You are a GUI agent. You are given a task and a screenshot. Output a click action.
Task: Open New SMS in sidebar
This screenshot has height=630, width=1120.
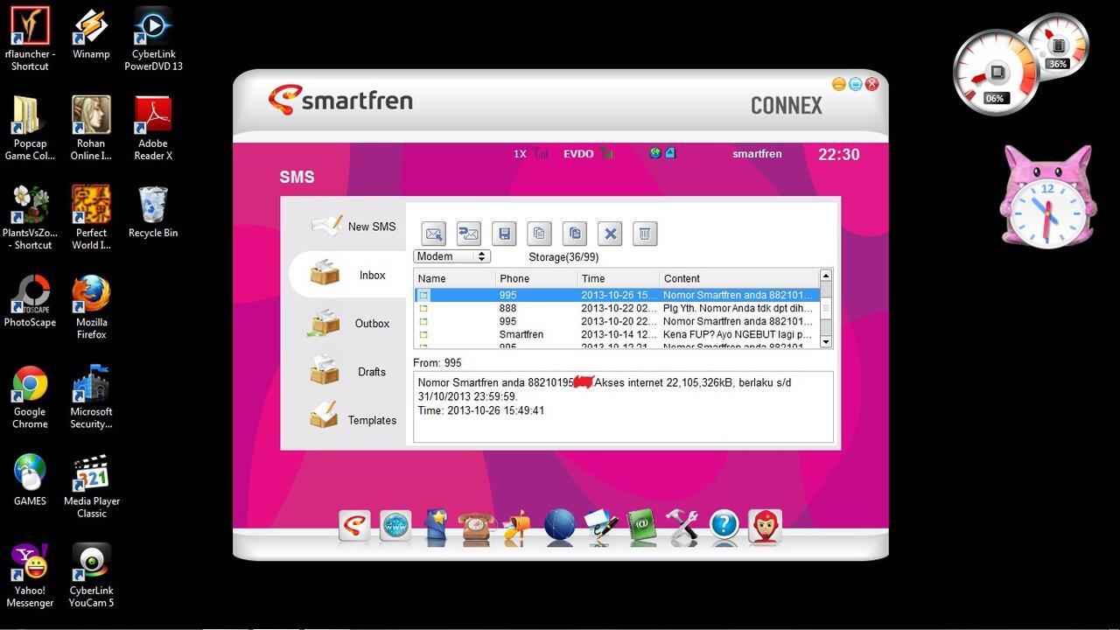[x=353, y=226]
